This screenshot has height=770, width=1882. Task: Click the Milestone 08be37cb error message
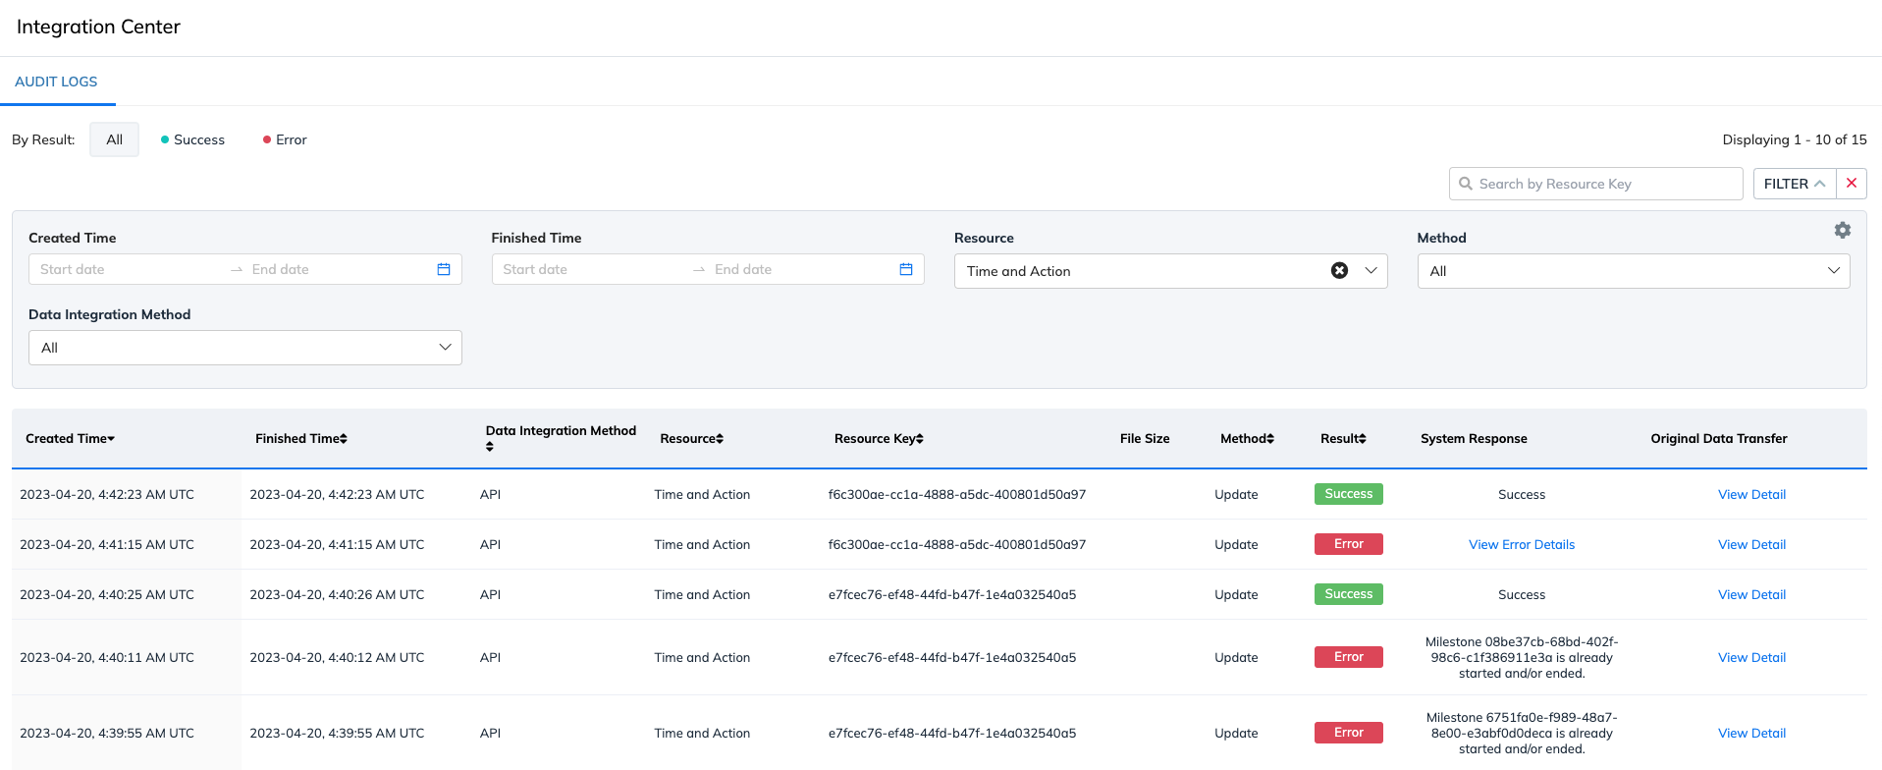click(1522, 657)
